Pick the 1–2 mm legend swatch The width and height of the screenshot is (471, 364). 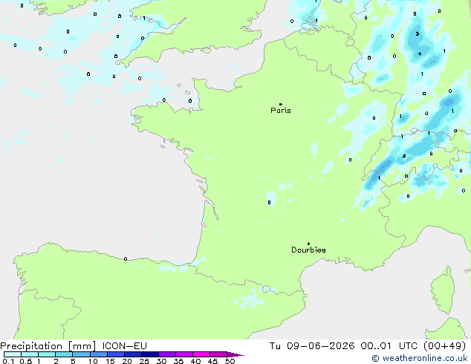[47, 354]
